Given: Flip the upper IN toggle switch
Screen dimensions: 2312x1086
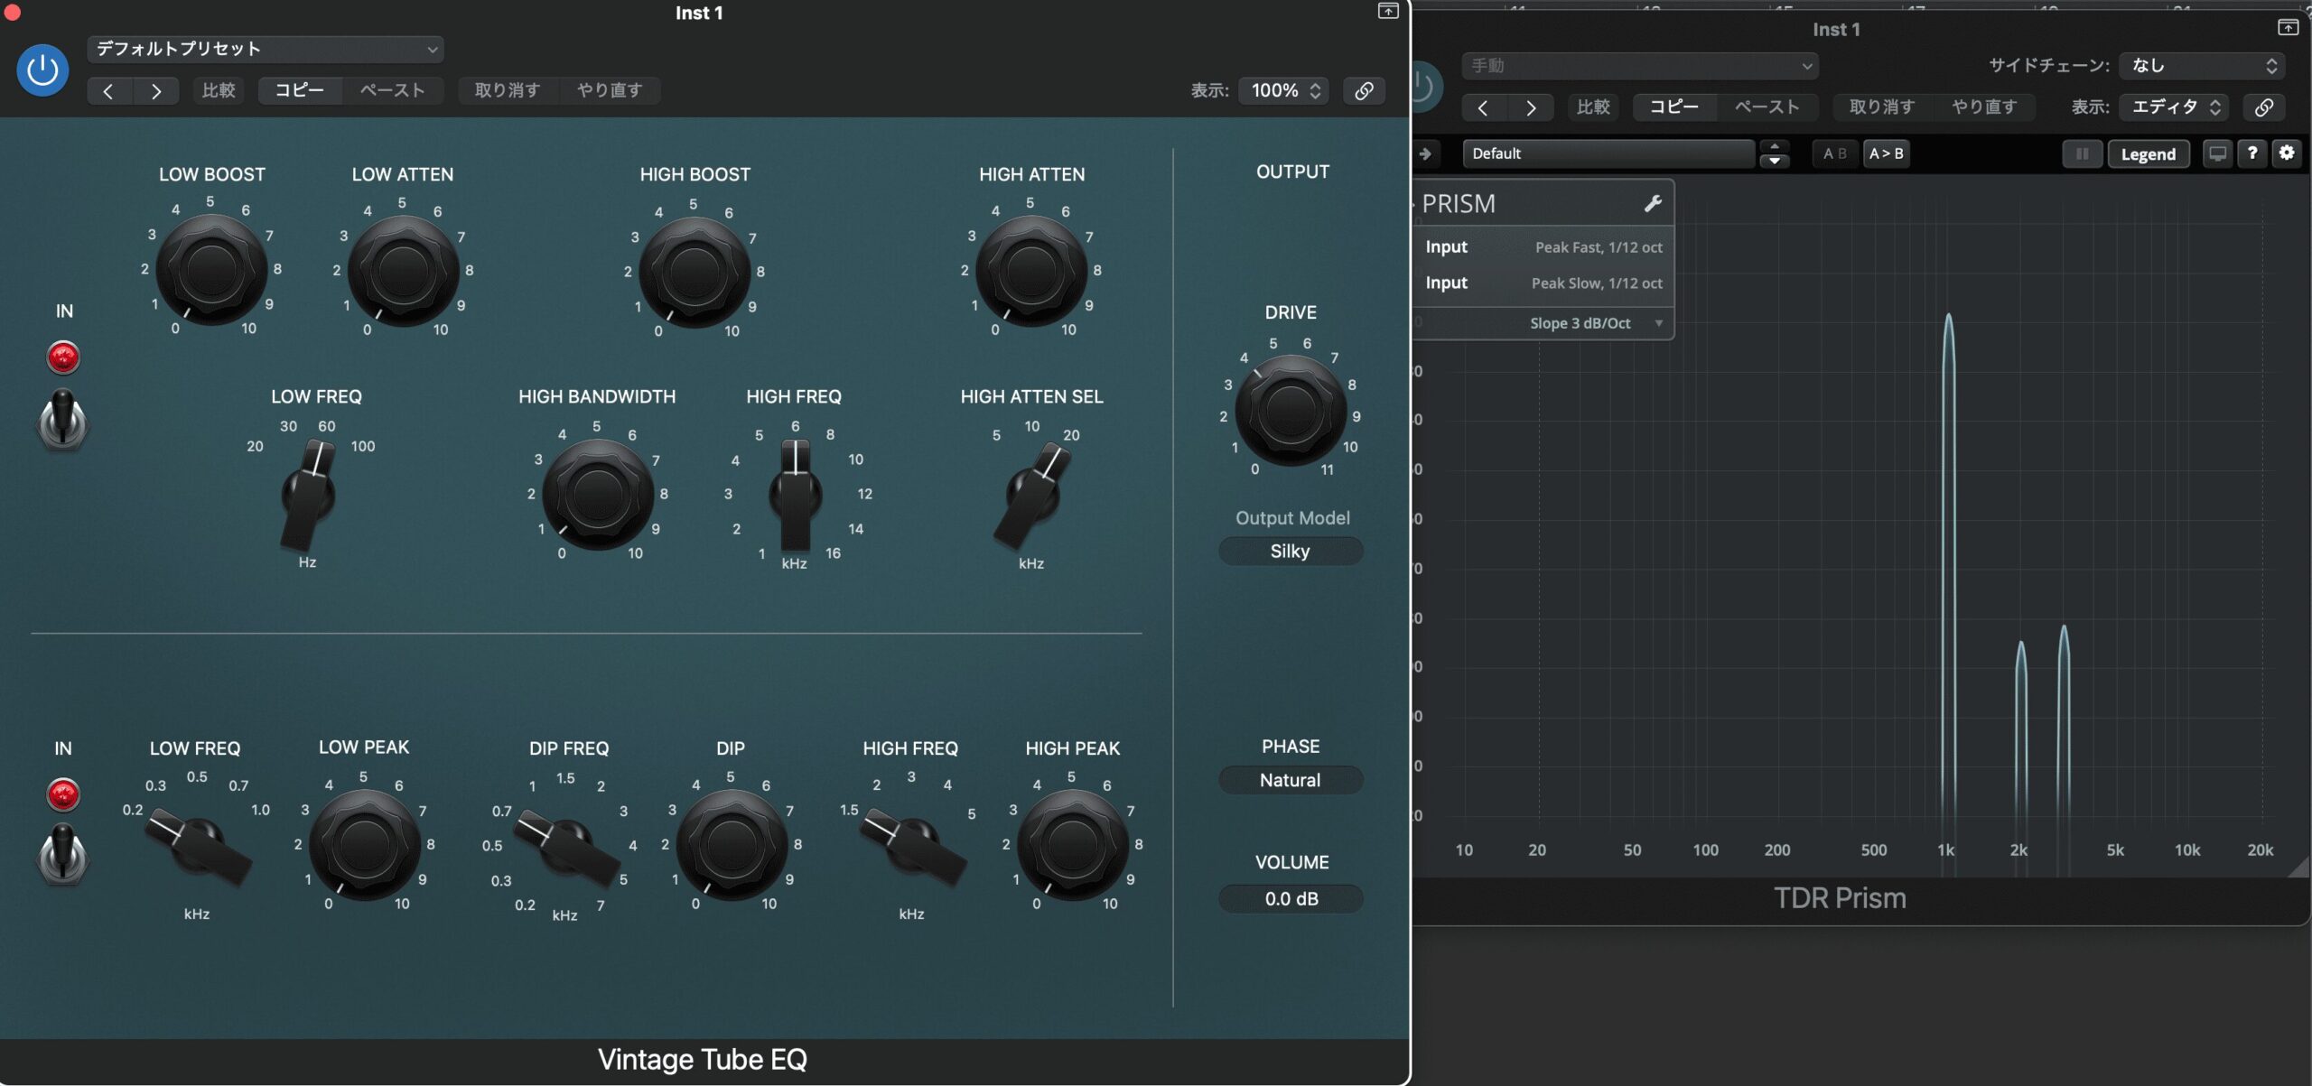Looking at the screenshot, I should point(62,419).
